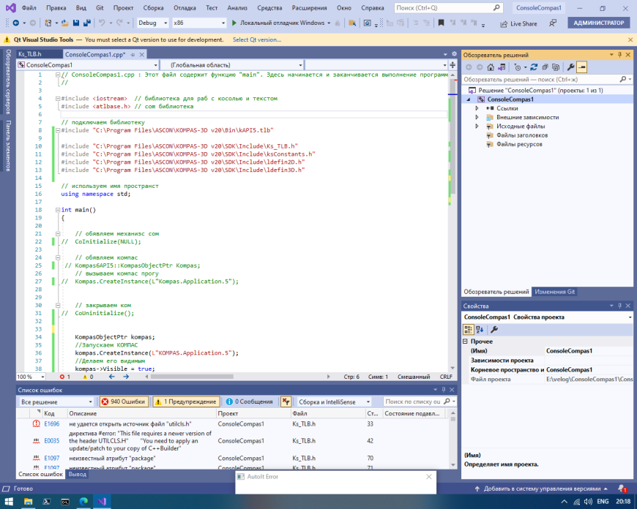Image resolution: width=637 pixels, height=509 pixels.
Task: Click the Pending Changes filter clock icon
Action: (x=518, y=67)
